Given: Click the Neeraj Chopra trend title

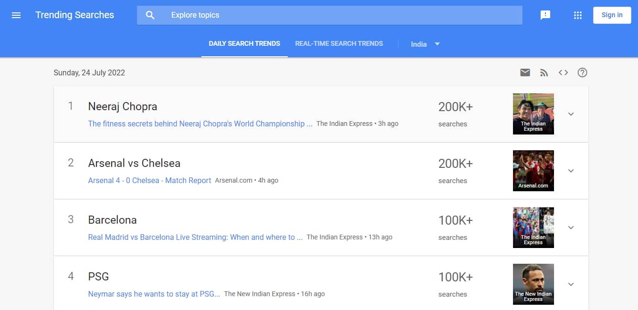Looking at the screenshot, I should (x=123, y=106).
